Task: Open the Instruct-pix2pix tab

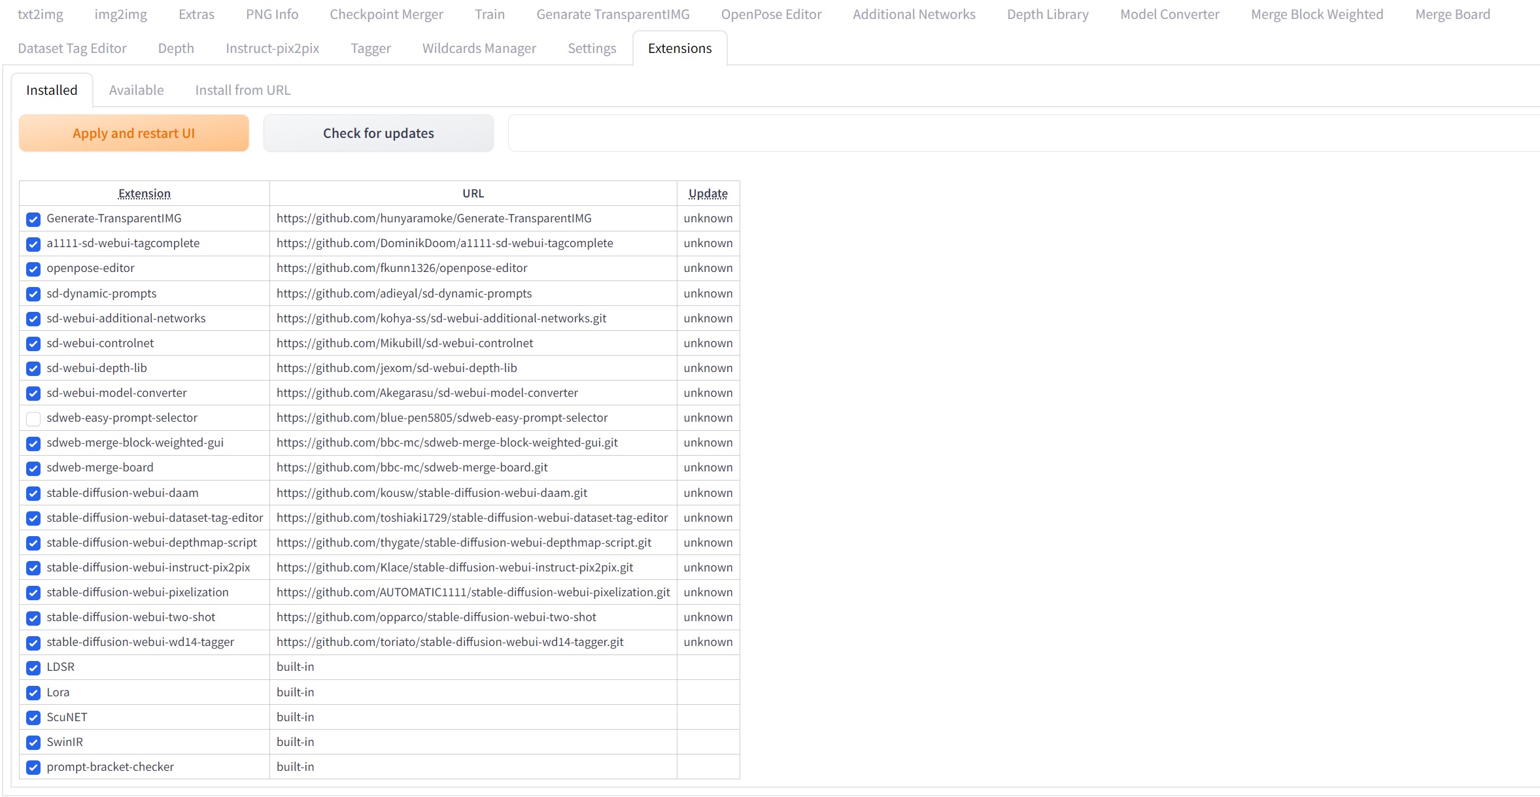Action: click(x=273, y=48)
